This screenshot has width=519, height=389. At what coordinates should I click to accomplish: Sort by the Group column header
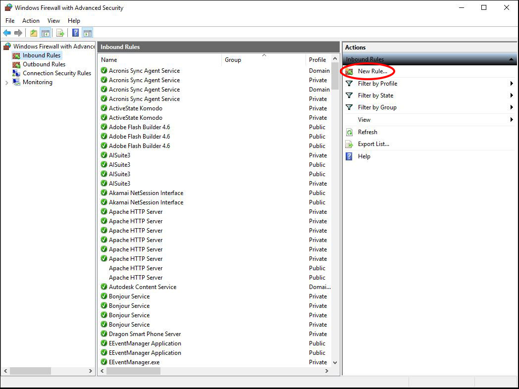[263, 60]
